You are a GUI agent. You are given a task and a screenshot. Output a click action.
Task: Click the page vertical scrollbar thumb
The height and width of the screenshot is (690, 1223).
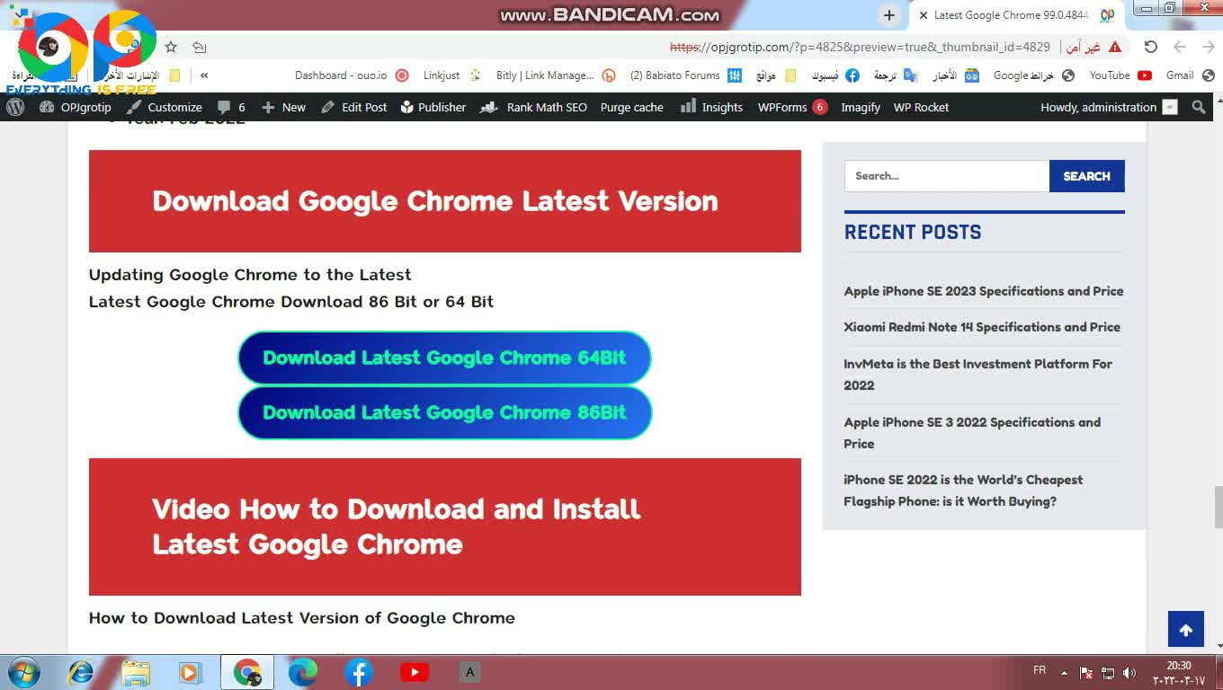(x=1219, y=508)
